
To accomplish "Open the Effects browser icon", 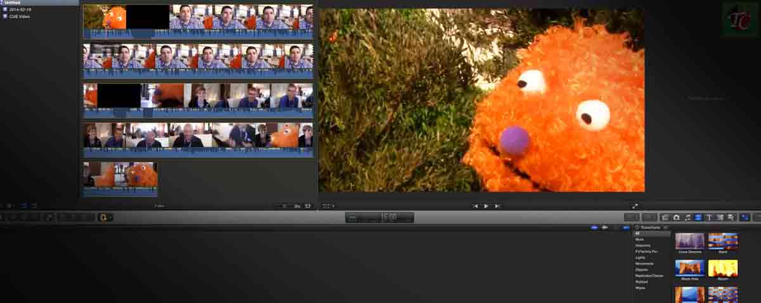I will 665,217.
